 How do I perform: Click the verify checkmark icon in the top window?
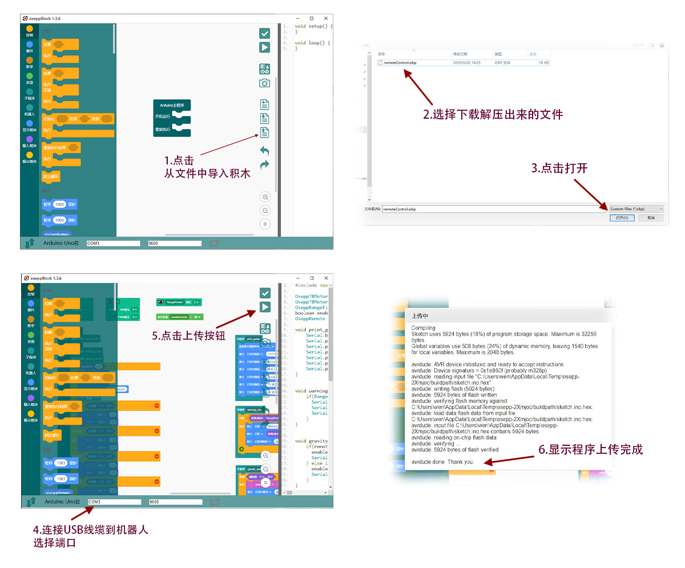(264, 33)
